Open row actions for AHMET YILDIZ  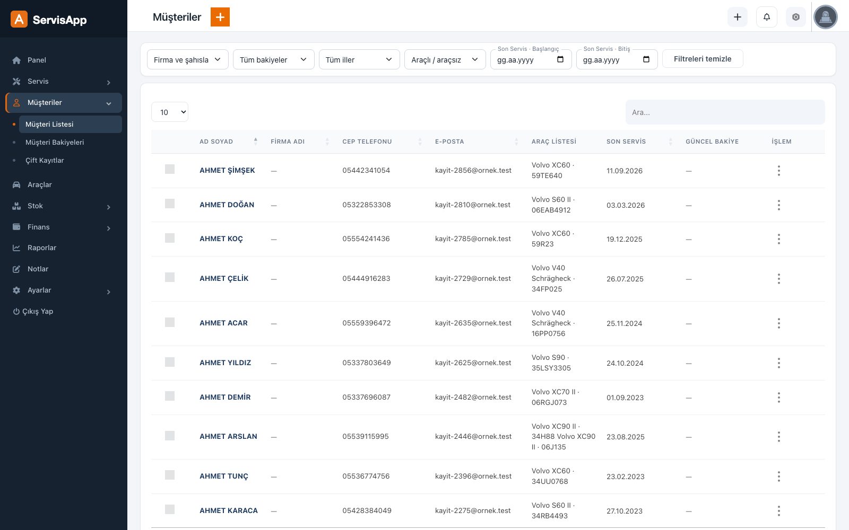pyautogui.click(x=779, y=363)
